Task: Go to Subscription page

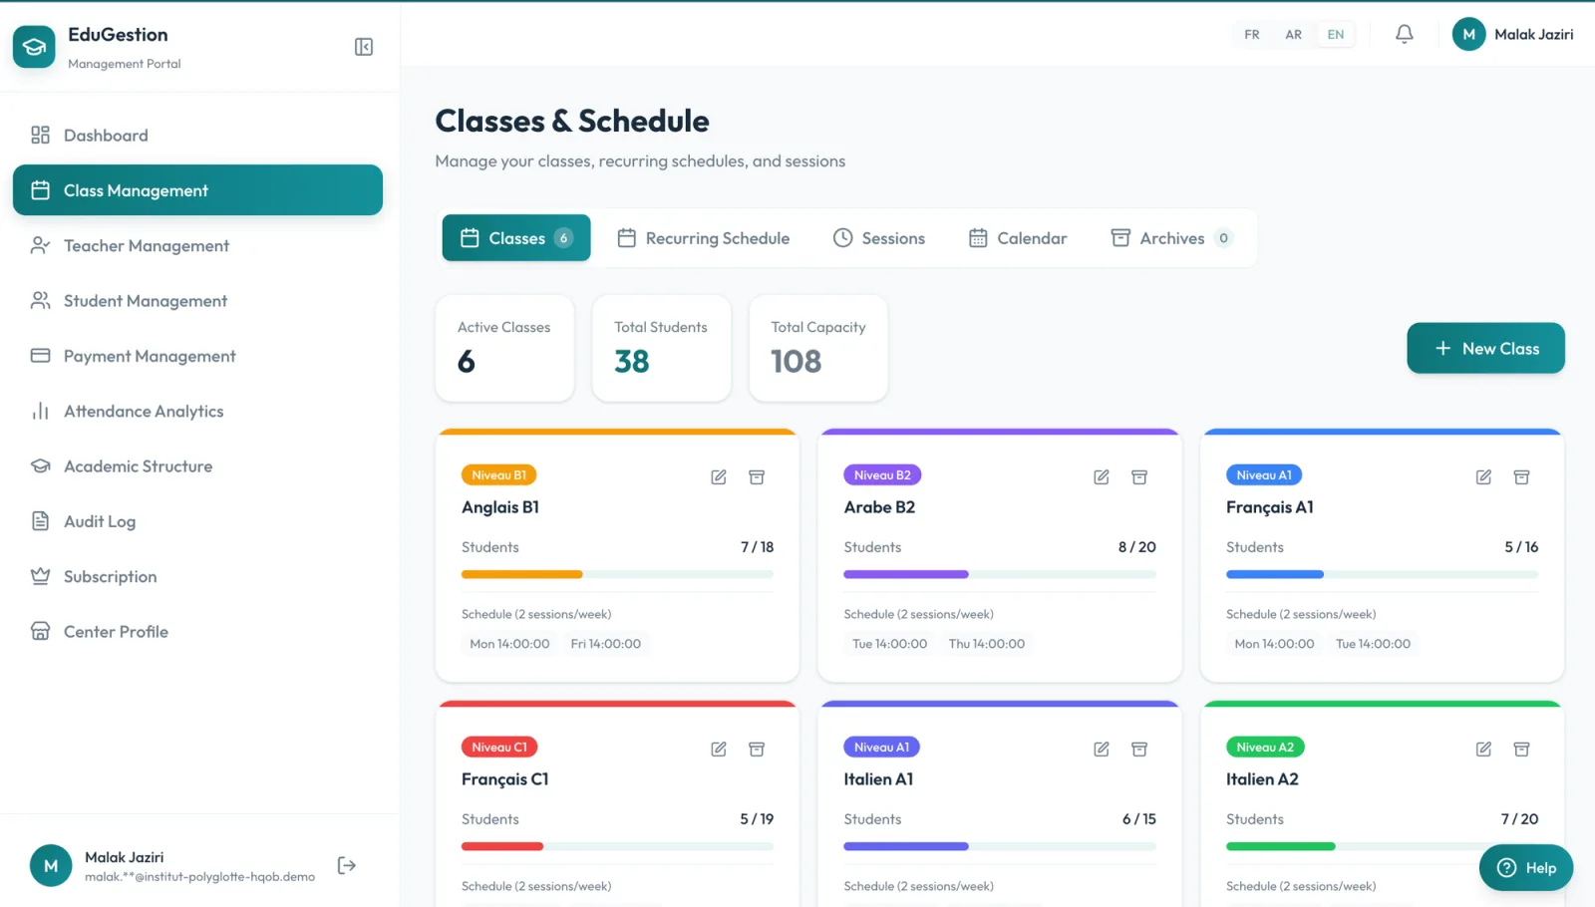Action: point(197,577)
